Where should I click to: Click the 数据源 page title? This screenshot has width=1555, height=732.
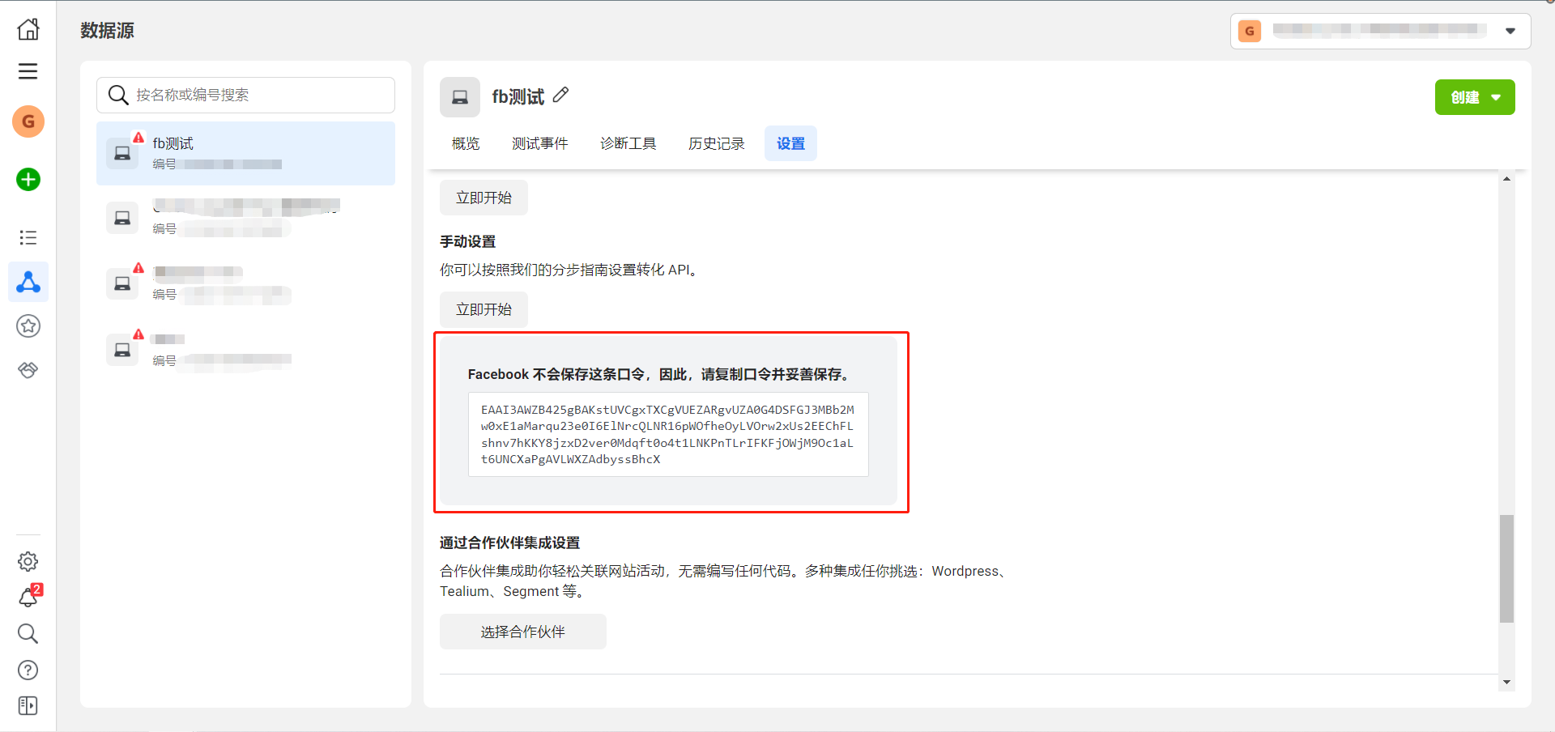pos(107,30)
